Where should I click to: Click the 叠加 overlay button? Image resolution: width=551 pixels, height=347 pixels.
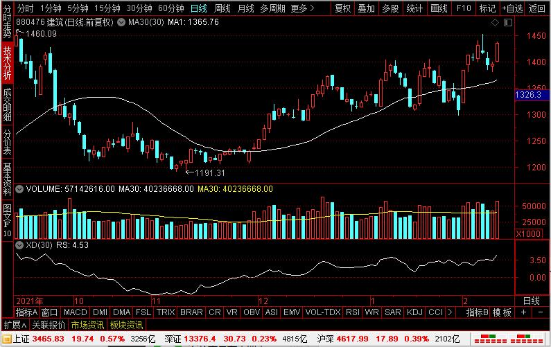367,8
